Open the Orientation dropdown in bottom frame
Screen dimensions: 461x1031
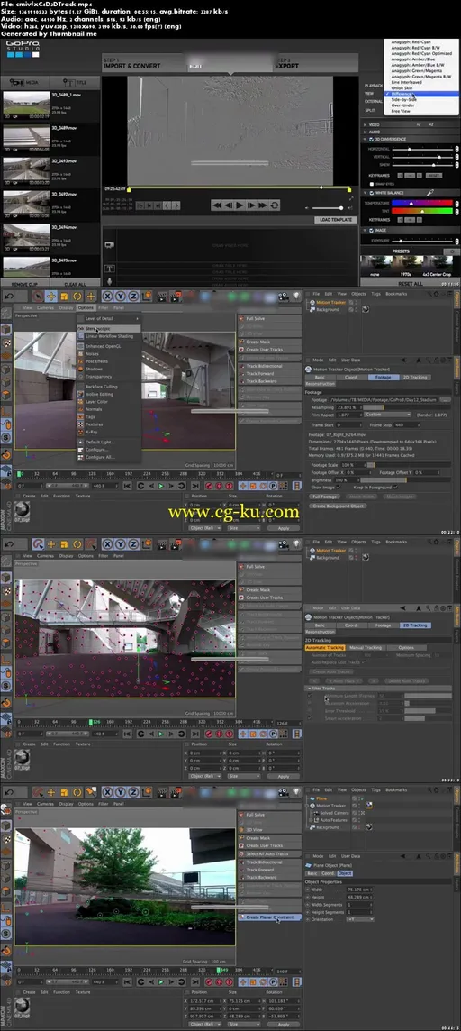pos(358,919)
